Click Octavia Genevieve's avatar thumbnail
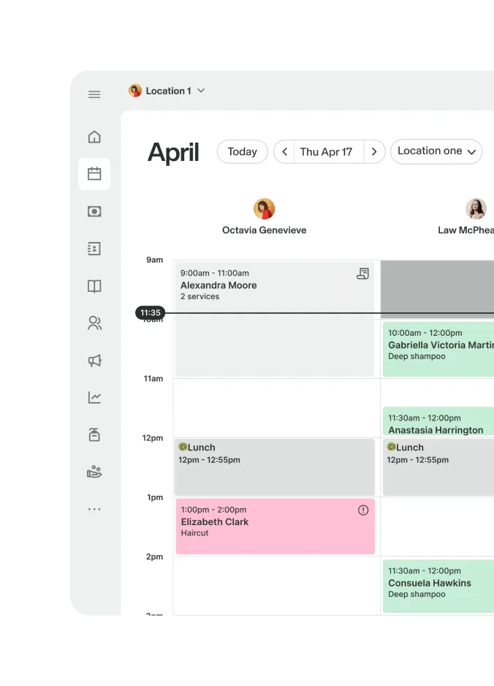Image resolution: width=494 pixels, height=686 pixels. click(264, 208)
